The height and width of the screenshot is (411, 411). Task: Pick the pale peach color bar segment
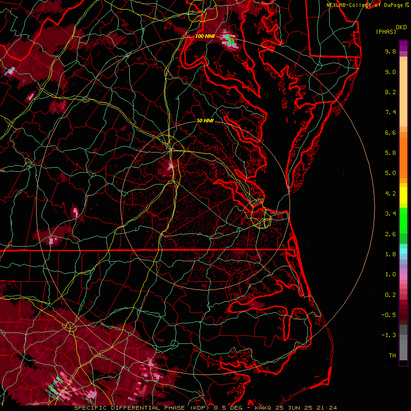(x=403, y=94)
